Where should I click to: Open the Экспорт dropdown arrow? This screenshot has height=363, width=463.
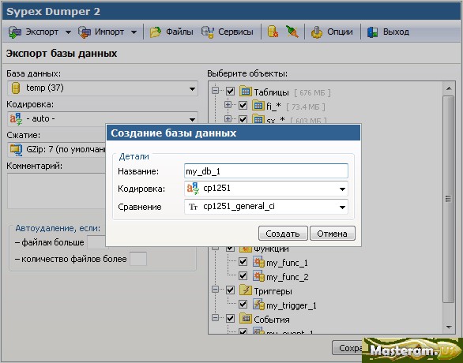68,32
